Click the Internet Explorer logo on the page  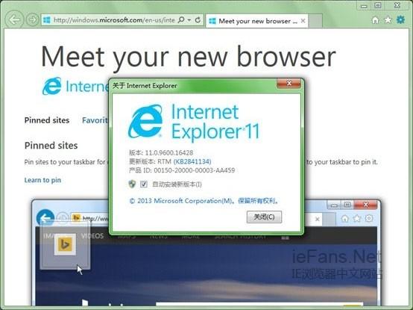tap(52, 86)
